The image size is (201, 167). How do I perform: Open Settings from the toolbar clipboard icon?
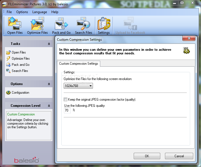pyautogui.click(x=104, y=24)
